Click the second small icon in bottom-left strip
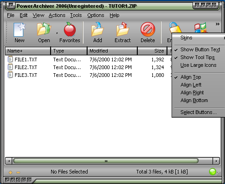Viewport: 225px width, 184px height. pyautogui.click(x=13, y=180)
